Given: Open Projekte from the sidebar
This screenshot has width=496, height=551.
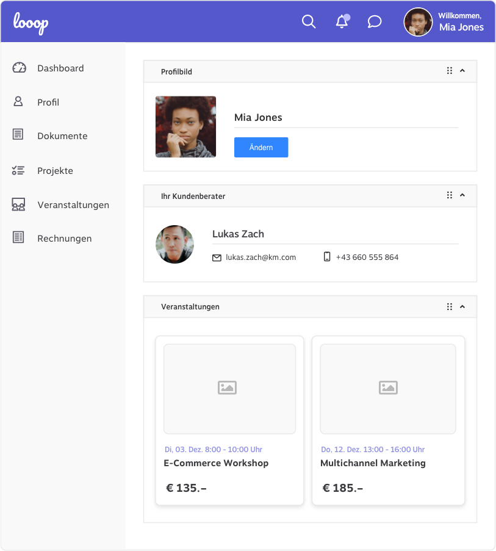Looking at the screenshot, I should click(55, 171).
